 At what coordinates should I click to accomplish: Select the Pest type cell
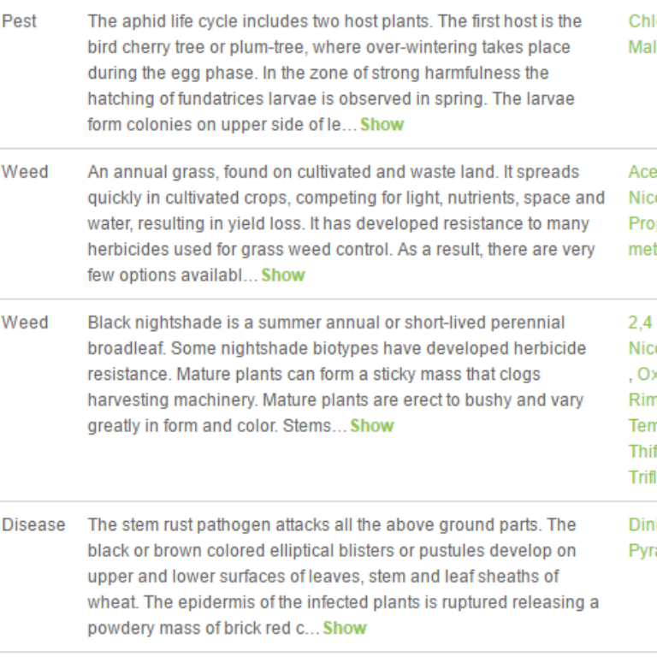tap(20, 21)
